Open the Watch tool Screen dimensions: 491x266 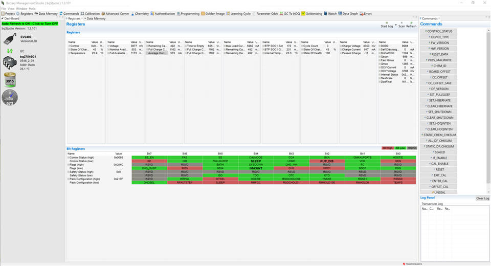330,14
